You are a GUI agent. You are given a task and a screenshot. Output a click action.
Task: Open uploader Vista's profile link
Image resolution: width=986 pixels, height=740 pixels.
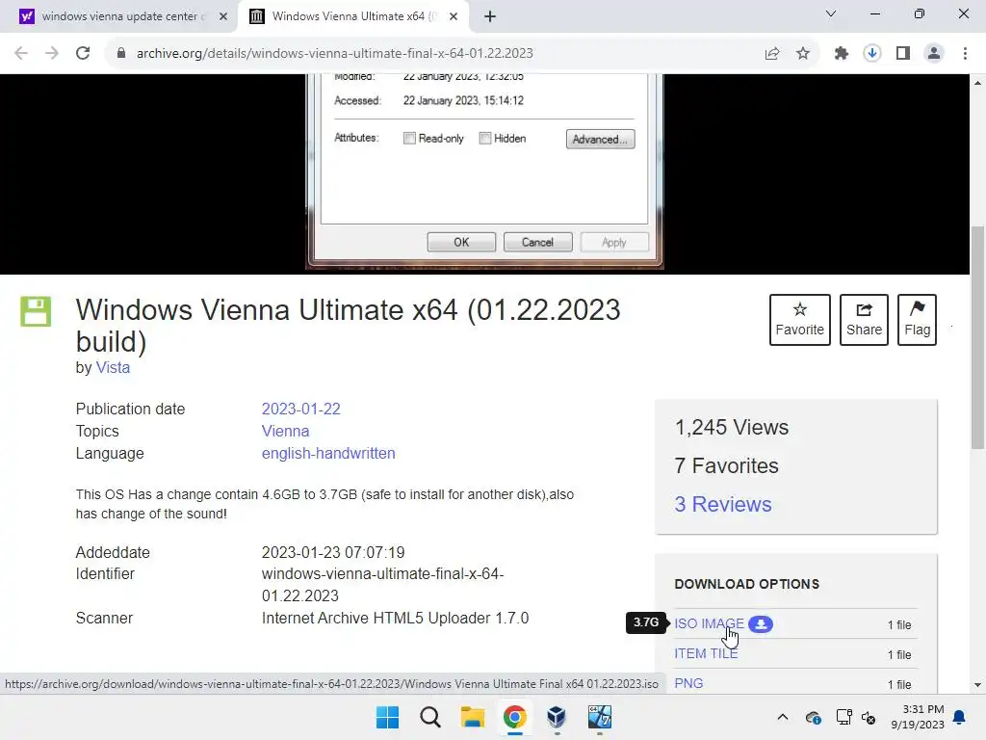point(114,367)
